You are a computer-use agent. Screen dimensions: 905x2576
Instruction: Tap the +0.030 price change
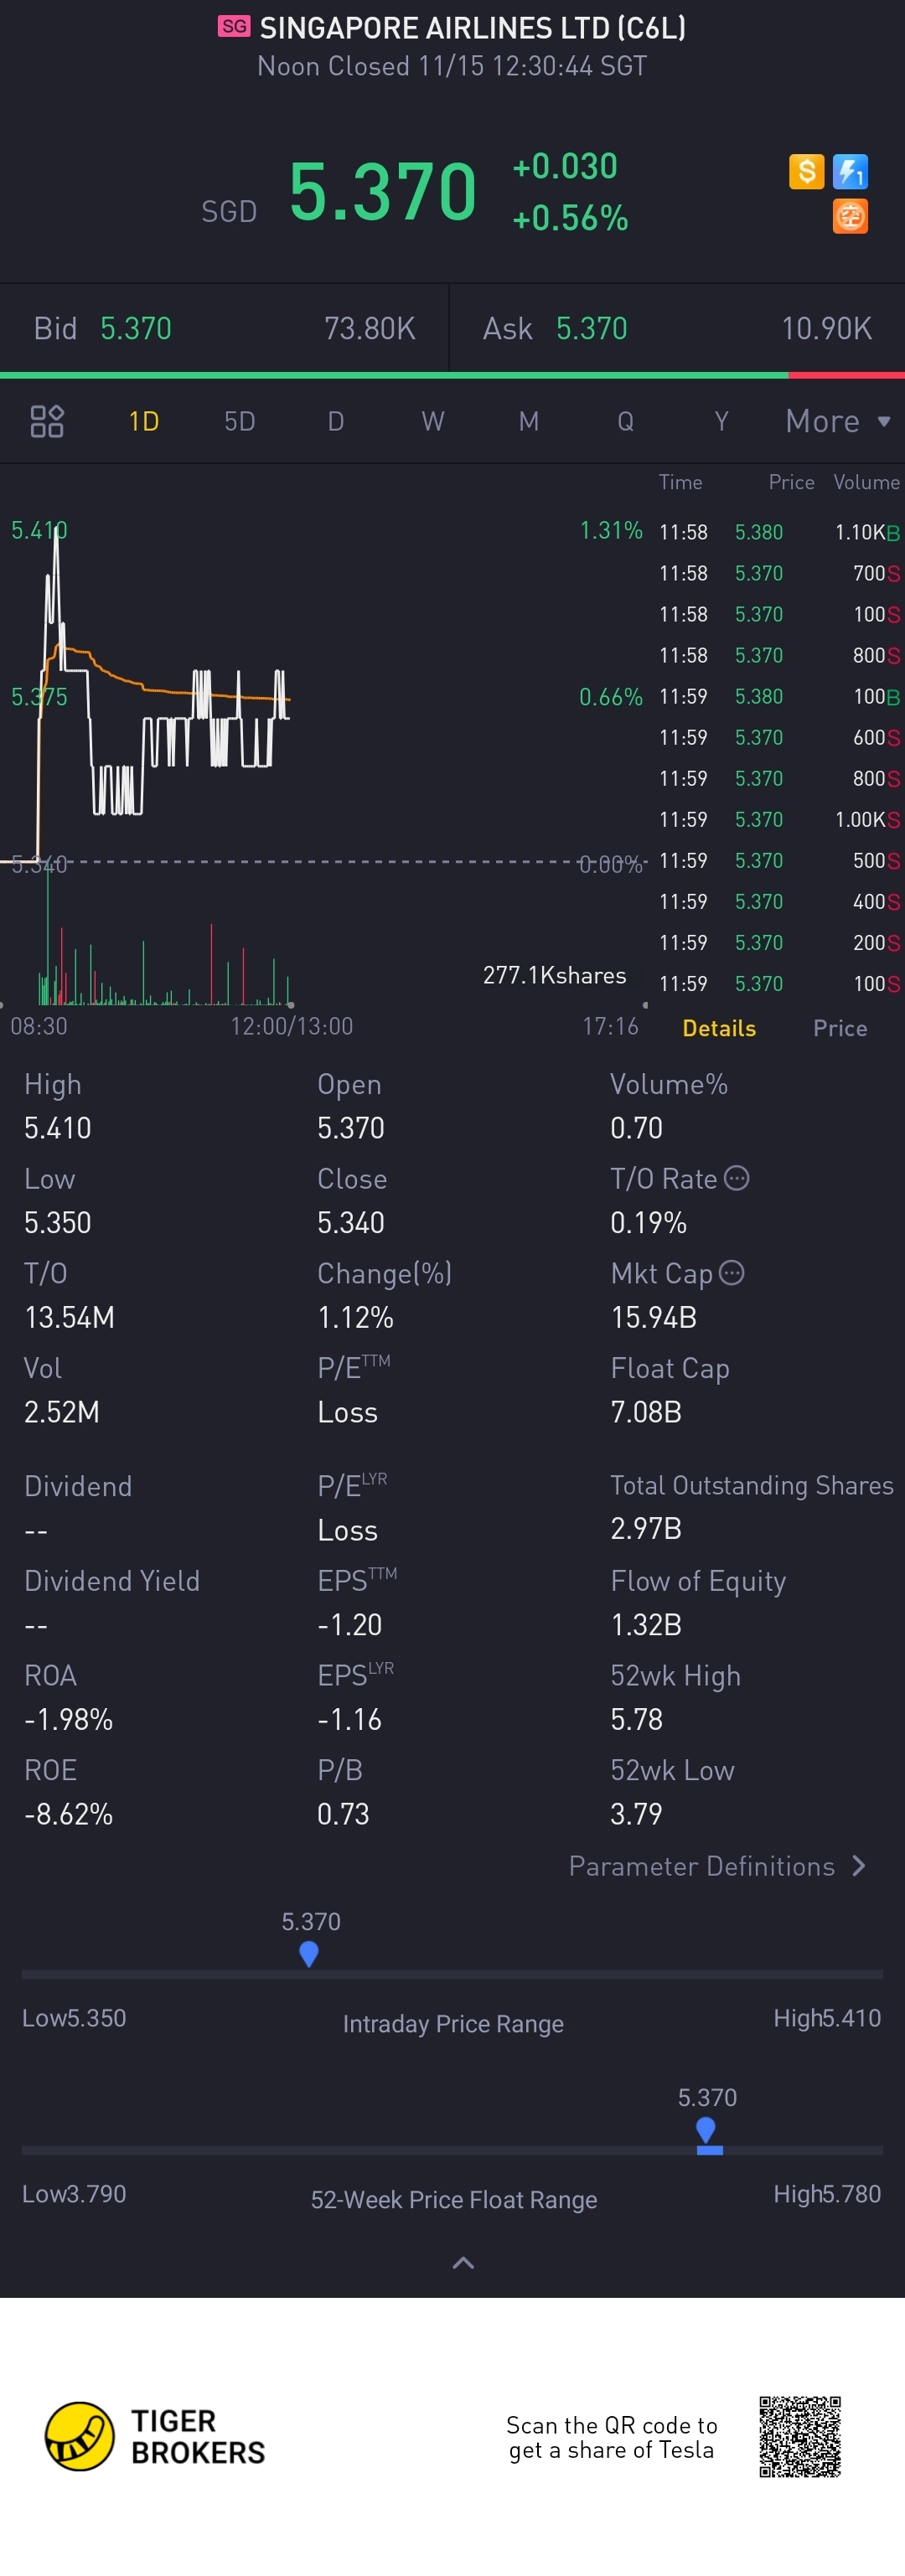click(x=565, y=166)
